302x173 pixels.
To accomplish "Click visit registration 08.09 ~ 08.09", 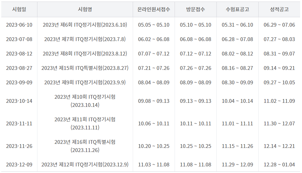I will click(x=195, y=82).
